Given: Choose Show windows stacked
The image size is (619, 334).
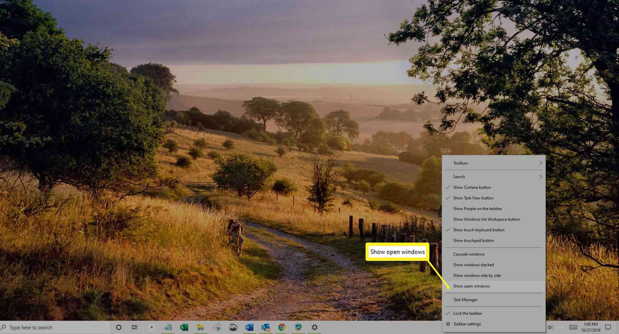Looking at the screenshot, I should 494,265.
